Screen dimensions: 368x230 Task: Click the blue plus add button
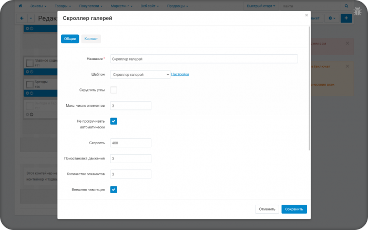346,18
